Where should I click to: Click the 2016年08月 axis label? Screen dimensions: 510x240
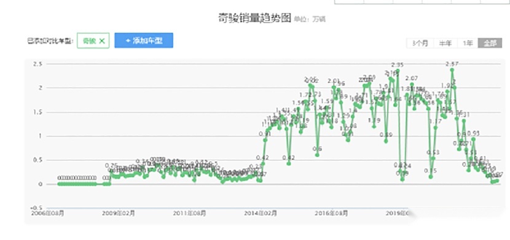[332, 214]
